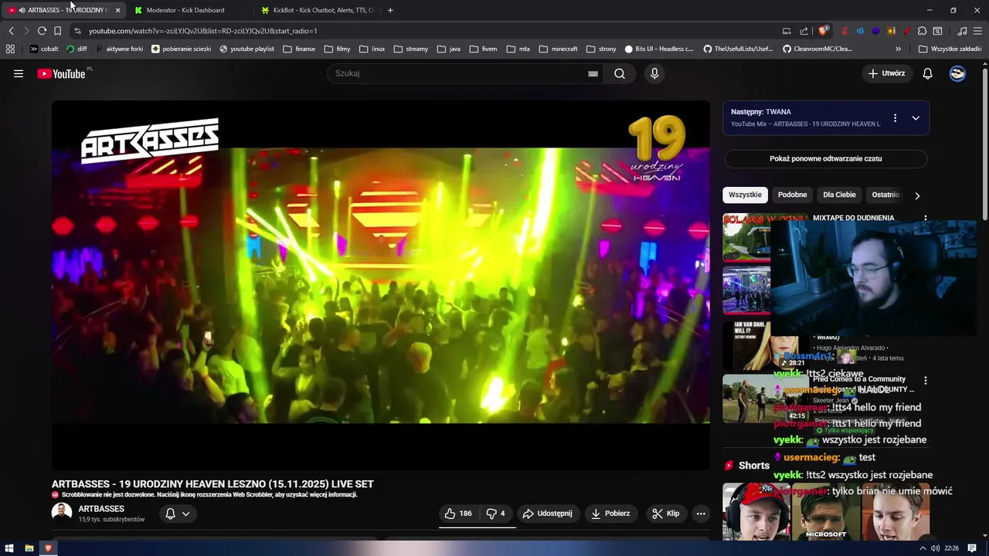This screenshot has height=556, width=989.
Task: Go back in browser history
Action: tap(11, 31)
